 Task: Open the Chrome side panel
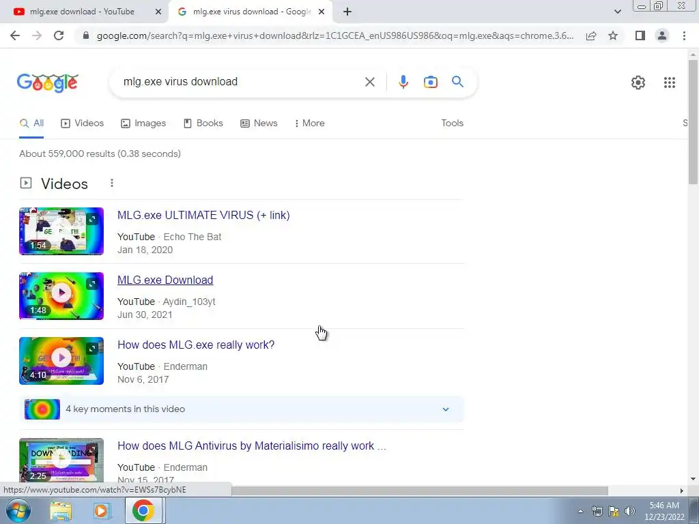coord(640,35)
